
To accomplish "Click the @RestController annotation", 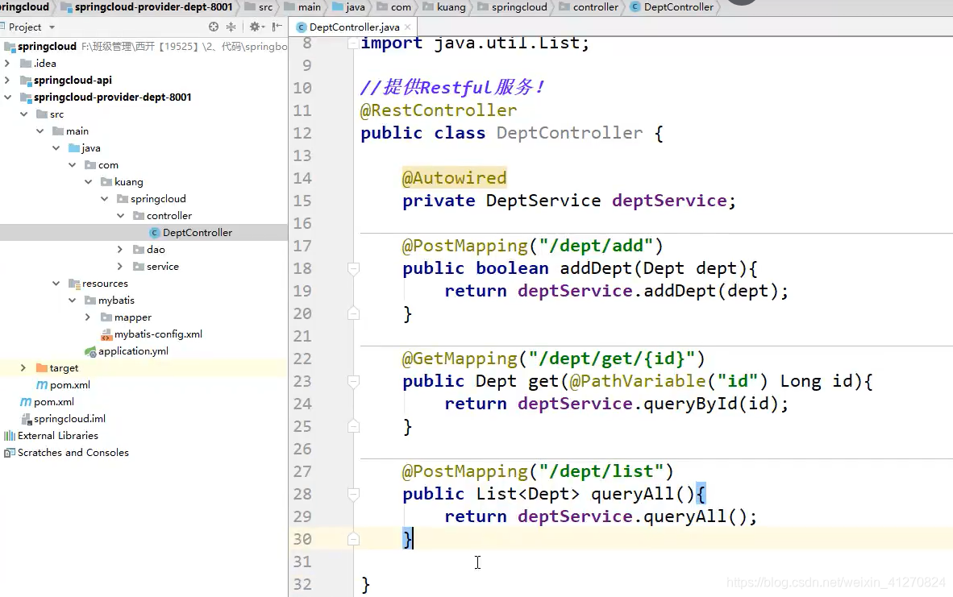I will (x=439, y=110).
